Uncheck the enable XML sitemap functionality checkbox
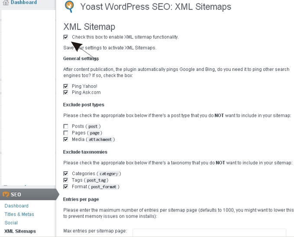This screenshot has width=294, height=237. coord(66,37)
